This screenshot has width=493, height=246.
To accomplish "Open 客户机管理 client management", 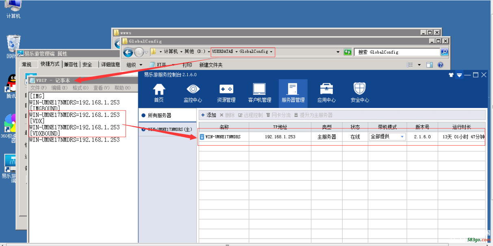I will pos(260,93).
